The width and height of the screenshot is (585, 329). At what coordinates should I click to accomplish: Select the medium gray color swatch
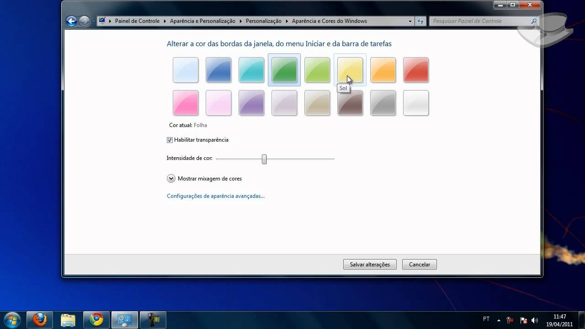click(383, 103)
